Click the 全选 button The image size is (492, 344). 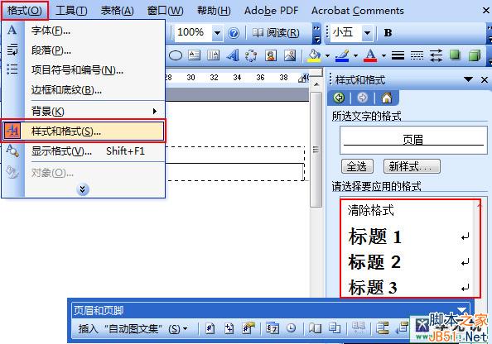click(357, 166)
